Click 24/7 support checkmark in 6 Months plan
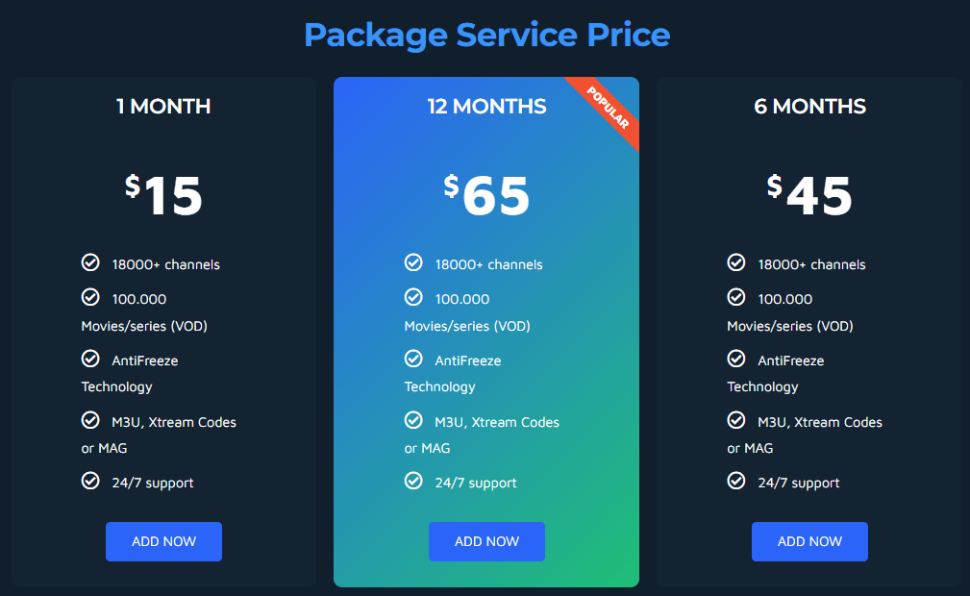 tap(736, 481)
